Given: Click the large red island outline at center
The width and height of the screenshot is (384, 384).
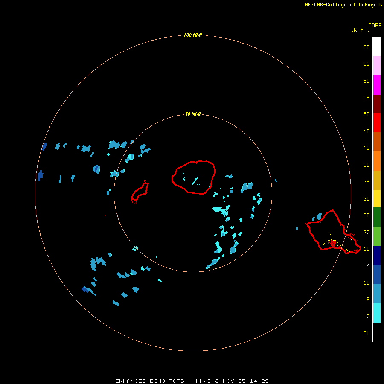Looking at the screenshot, I should pyautogui.click(x=193, y=178).
